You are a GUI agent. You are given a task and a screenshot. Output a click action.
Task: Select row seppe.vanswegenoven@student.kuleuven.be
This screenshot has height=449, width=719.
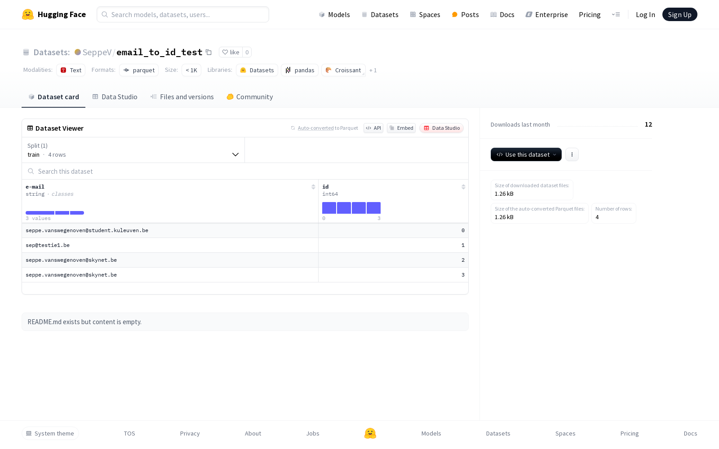(x=245, y=230)
